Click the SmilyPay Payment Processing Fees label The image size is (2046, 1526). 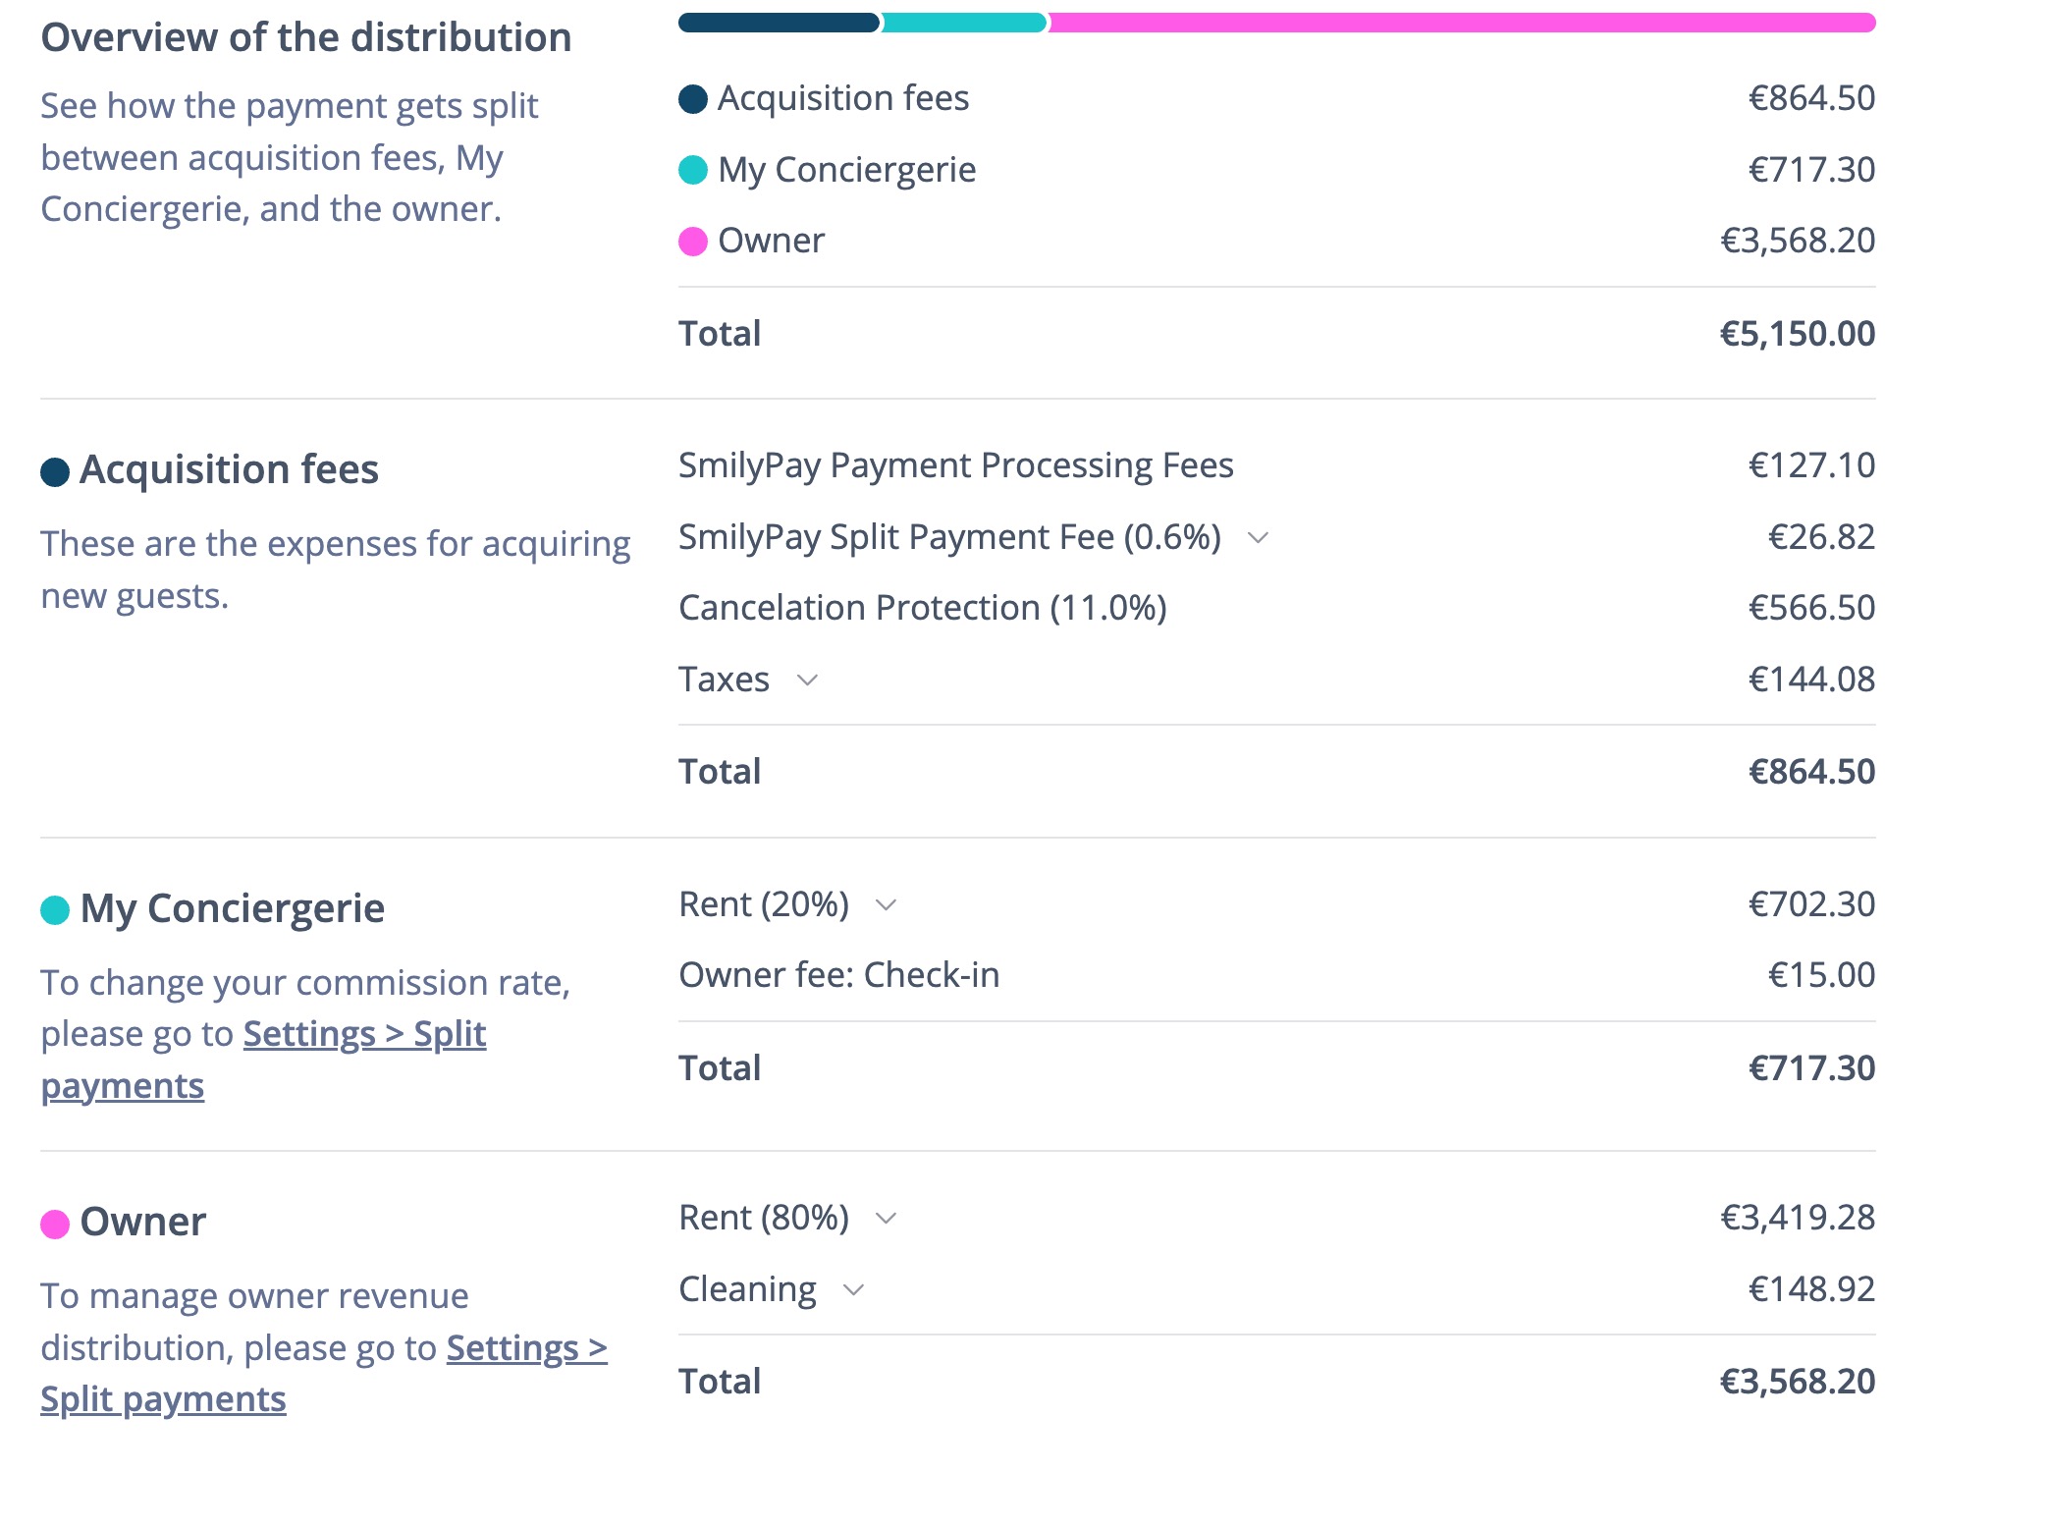point(955,466)
